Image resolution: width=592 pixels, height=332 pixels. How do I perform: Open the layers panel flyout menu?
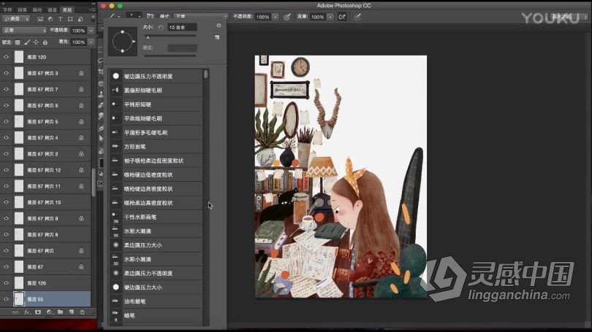93,9
